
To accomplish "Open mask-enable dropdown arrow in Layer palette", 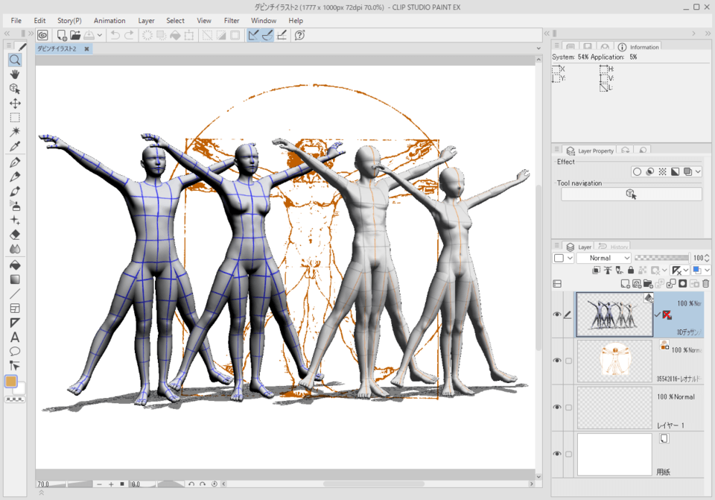I will (x=664, y=270).
